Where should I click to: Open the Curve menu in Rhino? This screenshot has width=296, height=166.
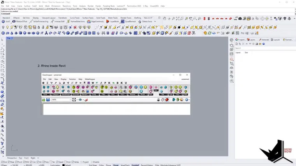[19, 6]
